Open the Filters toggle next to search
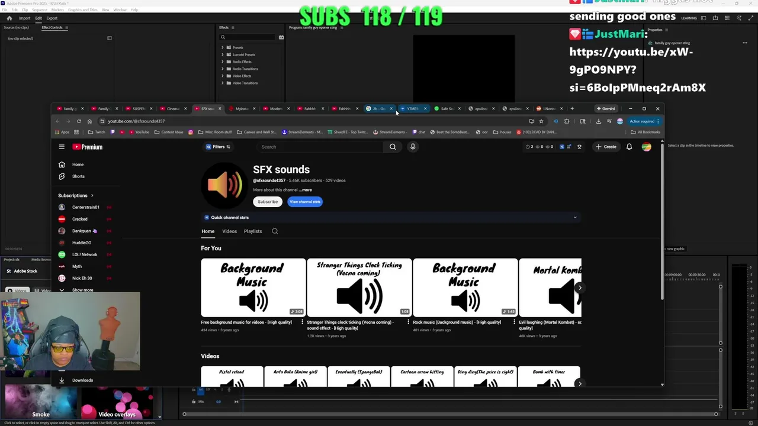 [218, 147]
